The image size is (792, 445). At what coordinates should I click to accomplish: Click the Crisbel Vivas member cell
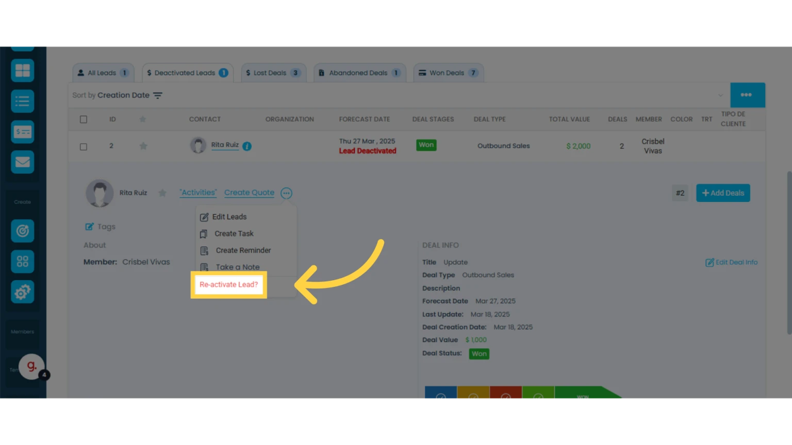(653, 146)
